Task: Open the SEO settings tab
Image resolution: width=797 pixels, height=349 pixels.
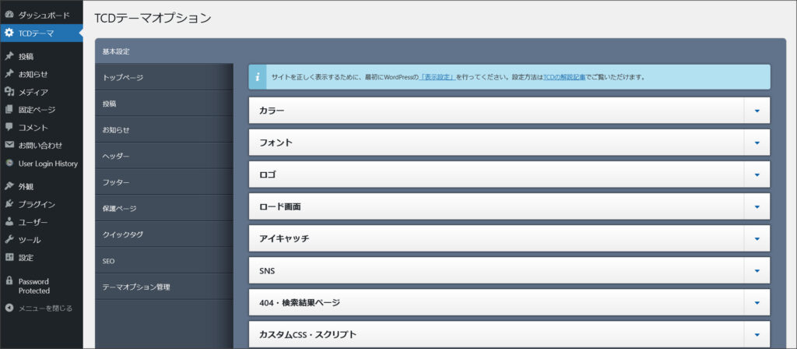Action: pos(109,261)
